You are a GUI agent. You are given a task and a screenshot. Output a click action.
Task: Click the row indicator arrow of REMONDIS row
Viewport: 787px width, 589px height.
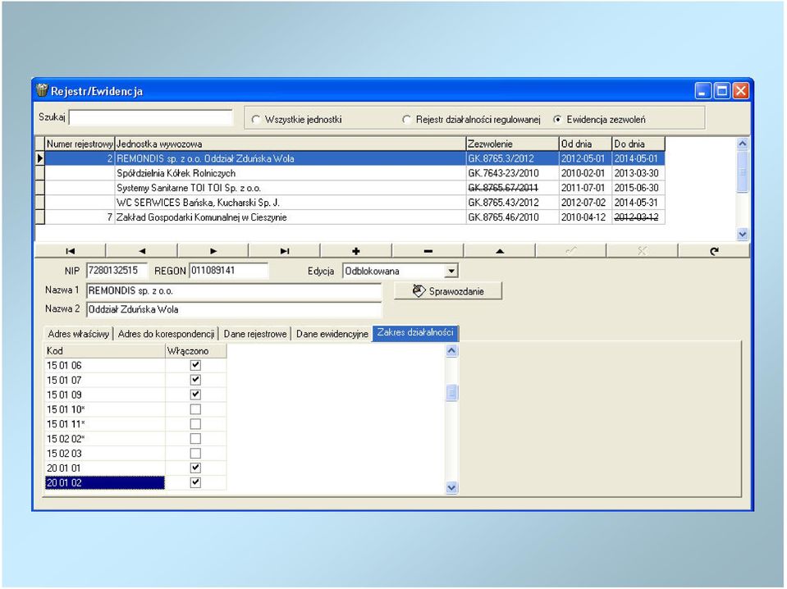click(x=39, y=158)
